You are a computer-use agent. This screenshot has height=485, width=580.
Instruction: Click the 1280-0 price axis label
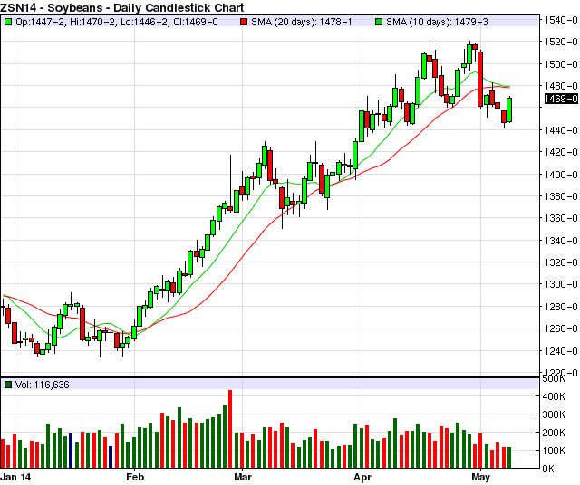click(x=561, y=307)
